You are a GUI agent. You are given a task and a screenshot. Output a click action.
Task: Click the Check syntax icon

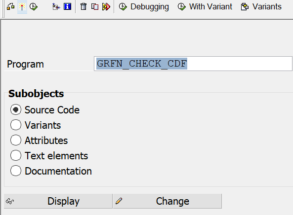11,7
